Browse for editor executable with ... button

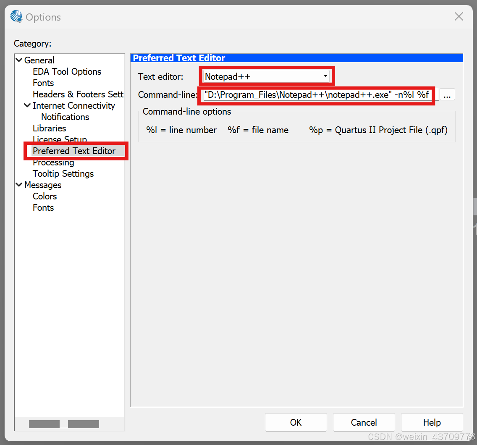(447, 94)
